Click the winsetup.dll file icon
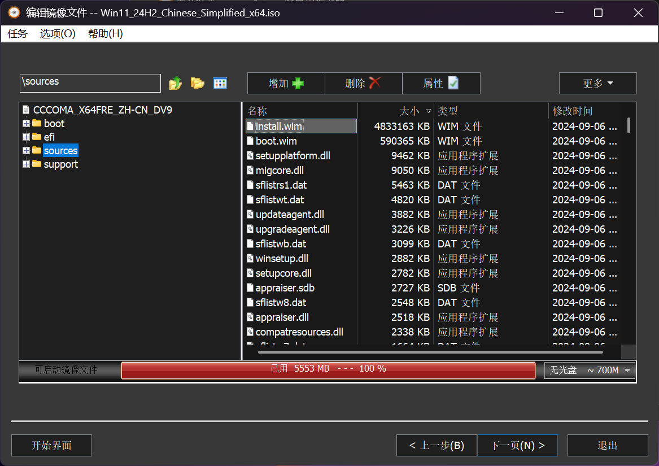Image resolution: width=659 pixels, height=466 pixels. (251, 259)
